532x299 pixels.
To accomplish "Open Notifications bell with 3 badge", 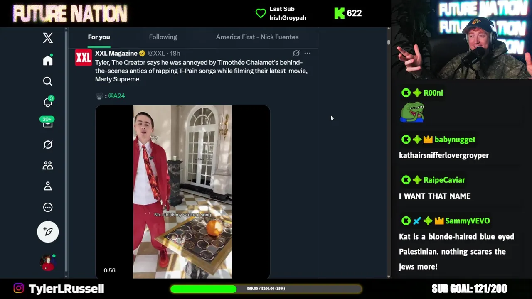I will (48, 102).
